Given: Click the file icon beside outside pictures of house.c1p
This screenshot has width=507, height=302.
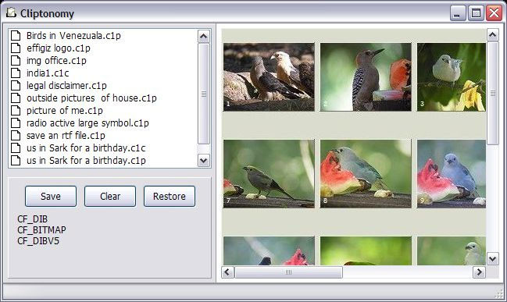Looking at the screenshot, I should [16, 98].
